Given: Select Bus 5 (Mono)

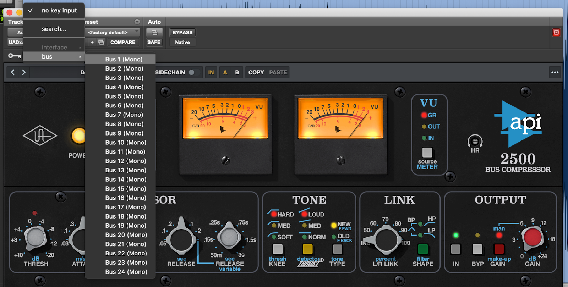Looking at the screenshot, I should tap(120, 96).
